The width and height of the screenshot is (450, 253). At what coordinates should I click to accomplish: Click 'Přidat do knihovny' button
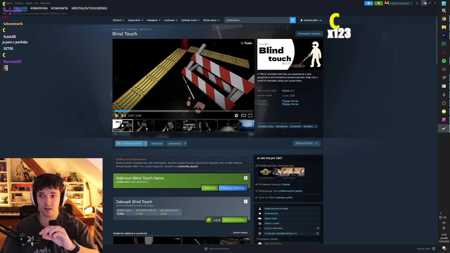pos(233,188)
